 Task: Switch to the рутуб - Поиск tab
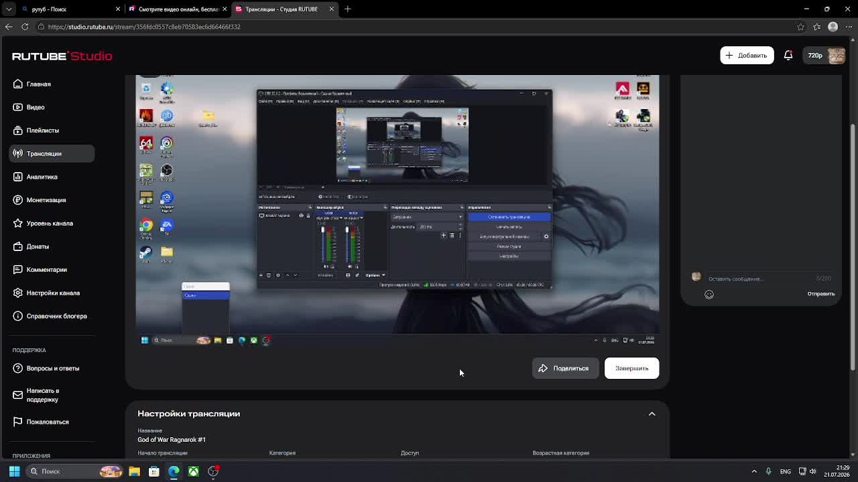click(70, 9)
